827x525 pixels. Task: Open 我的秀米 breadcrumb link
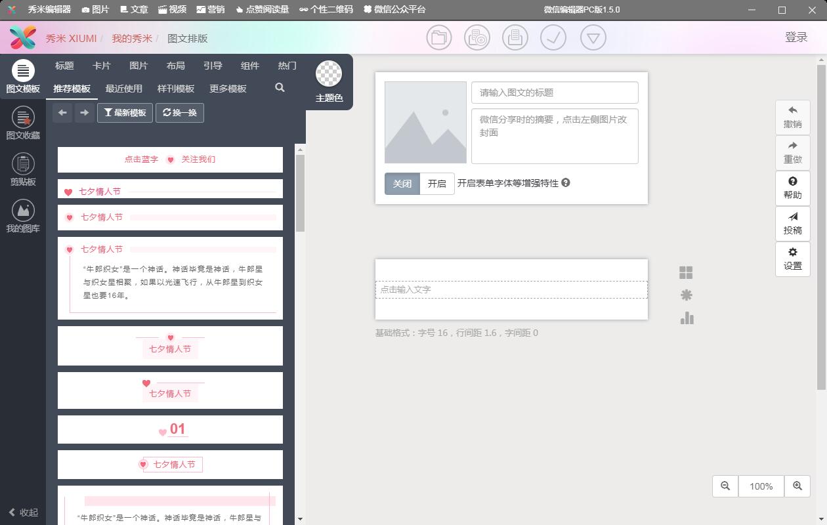132,38
